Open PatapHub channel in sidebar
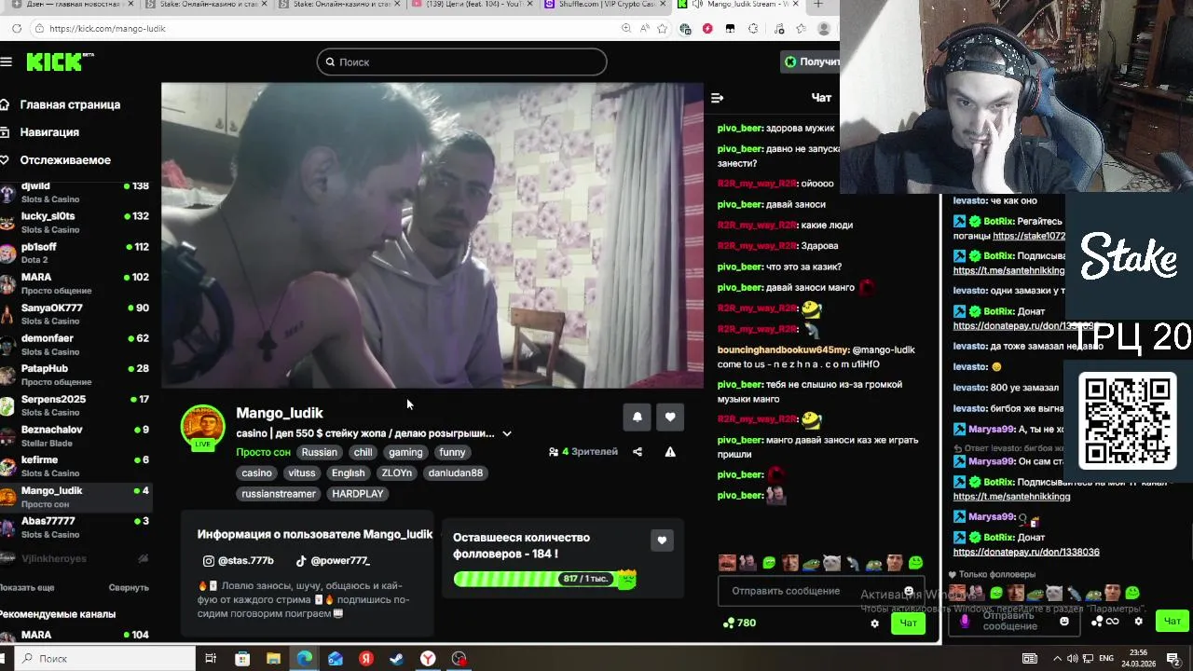This screenshot has height=671, width=1193. coord(75,375)
